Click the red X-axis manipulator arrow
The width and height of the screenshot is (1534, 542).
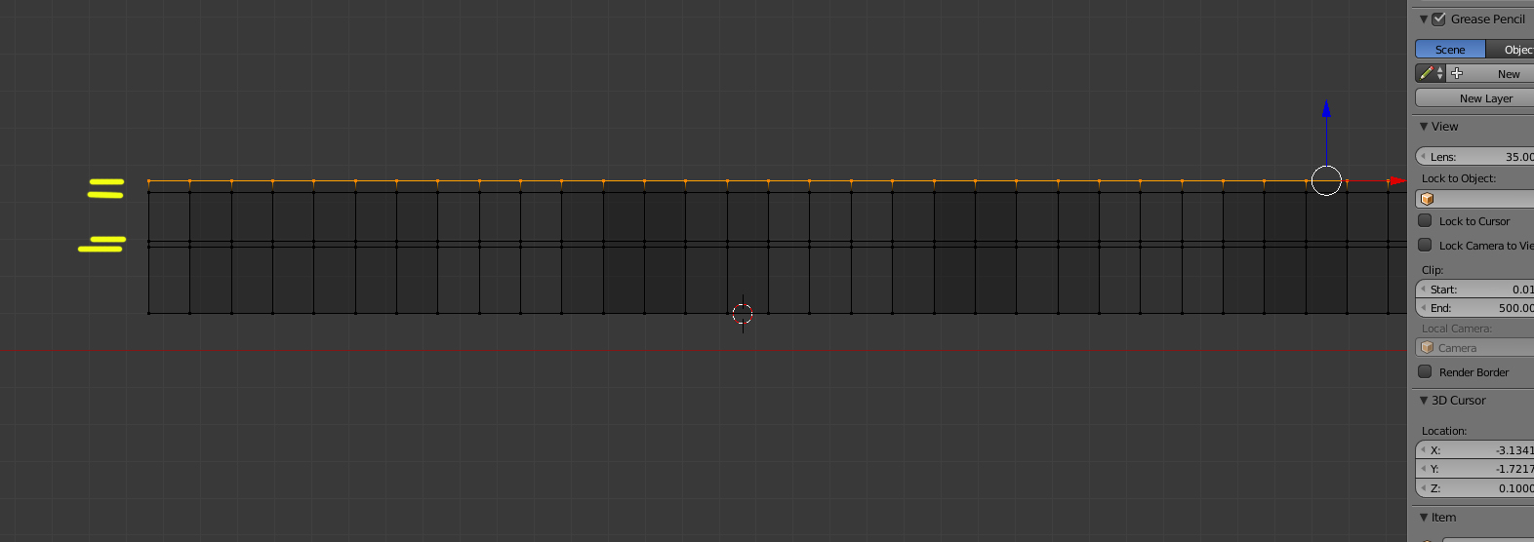tap(1397, 180)
